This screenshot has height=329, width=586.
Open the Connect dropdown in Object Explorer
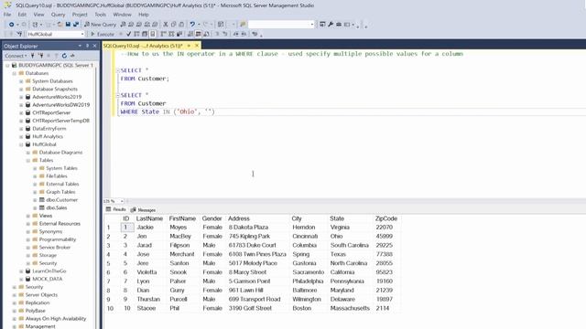[16, 56]
